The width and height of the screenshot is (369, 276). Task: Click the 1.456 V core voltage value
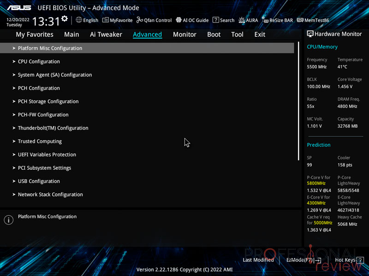pos(345,86)
